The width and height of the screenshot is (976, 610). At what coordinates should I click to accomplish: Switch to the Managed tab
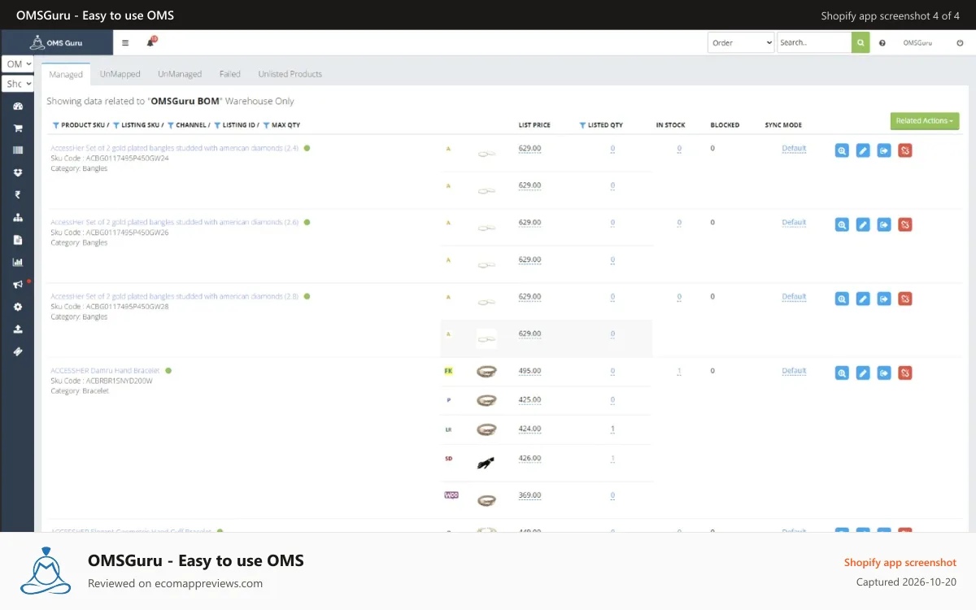(x=66, y=74)
